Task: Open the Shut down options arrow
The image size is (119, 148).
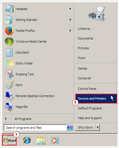Action: 98,127
